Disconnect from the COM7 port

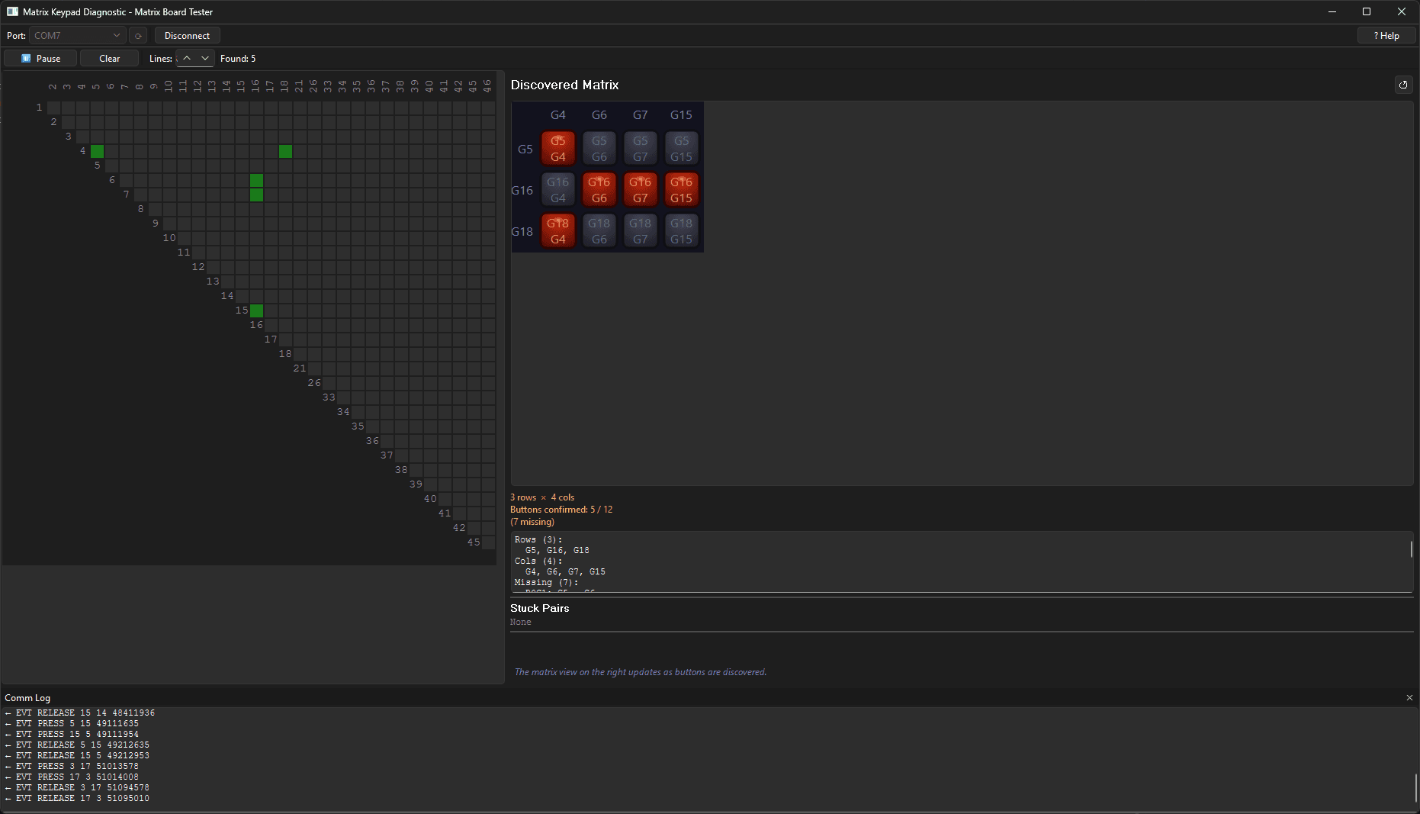coord(187,36)
